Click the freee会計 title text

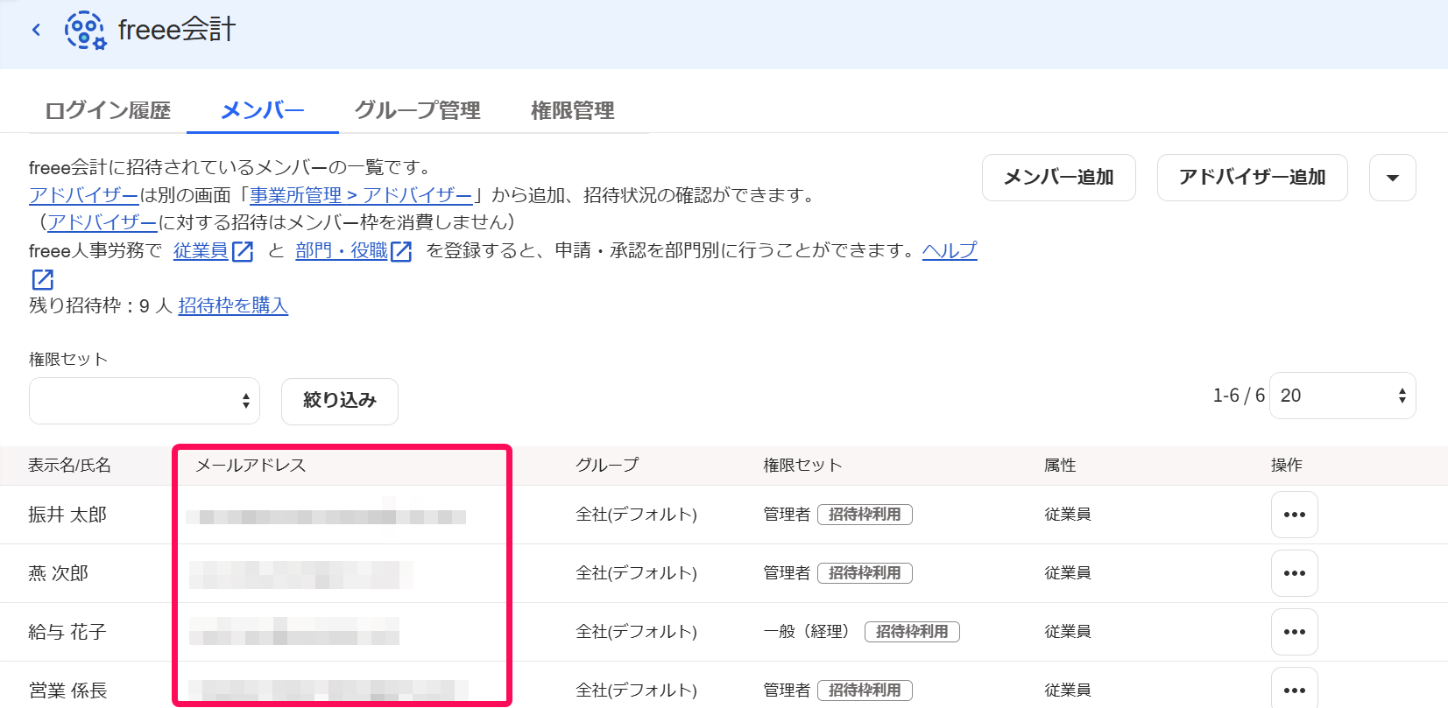(x=177, y=30)
